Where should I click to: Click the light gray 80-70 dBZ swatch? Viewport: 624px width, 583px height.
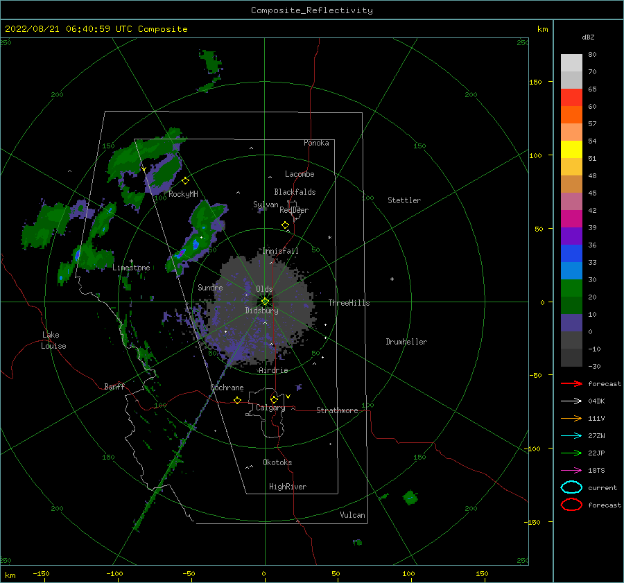pyautogui.click(x=571, y=63)
